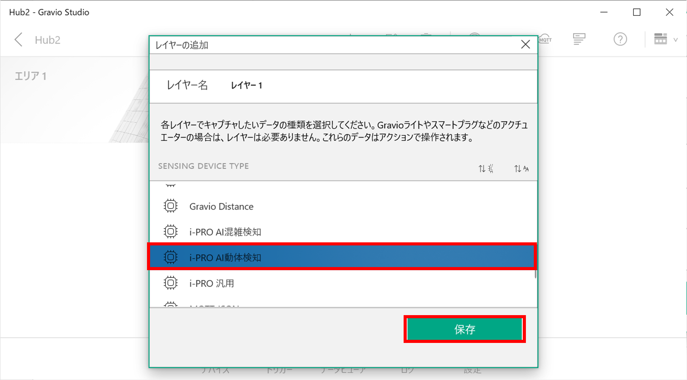This screenshot has height=380, width=687.
Task: Open the layout view switcher icon
Action: (x=660, y=39)
